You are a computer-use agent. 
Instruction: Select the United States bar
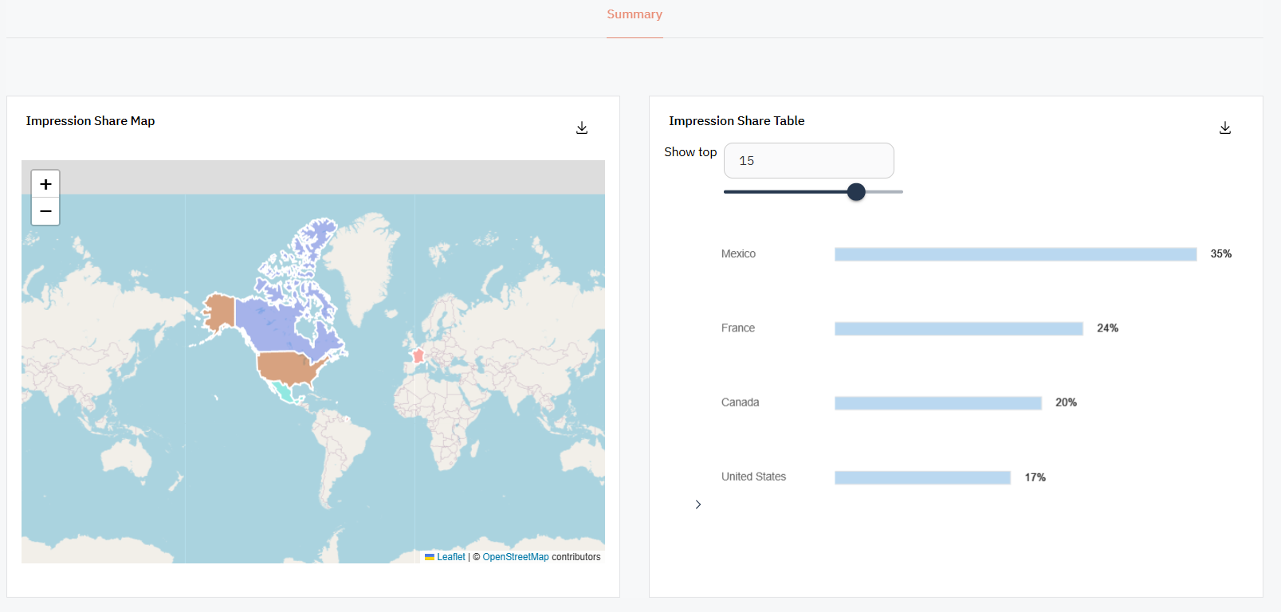pyautogui.click(x=922, y=477)
